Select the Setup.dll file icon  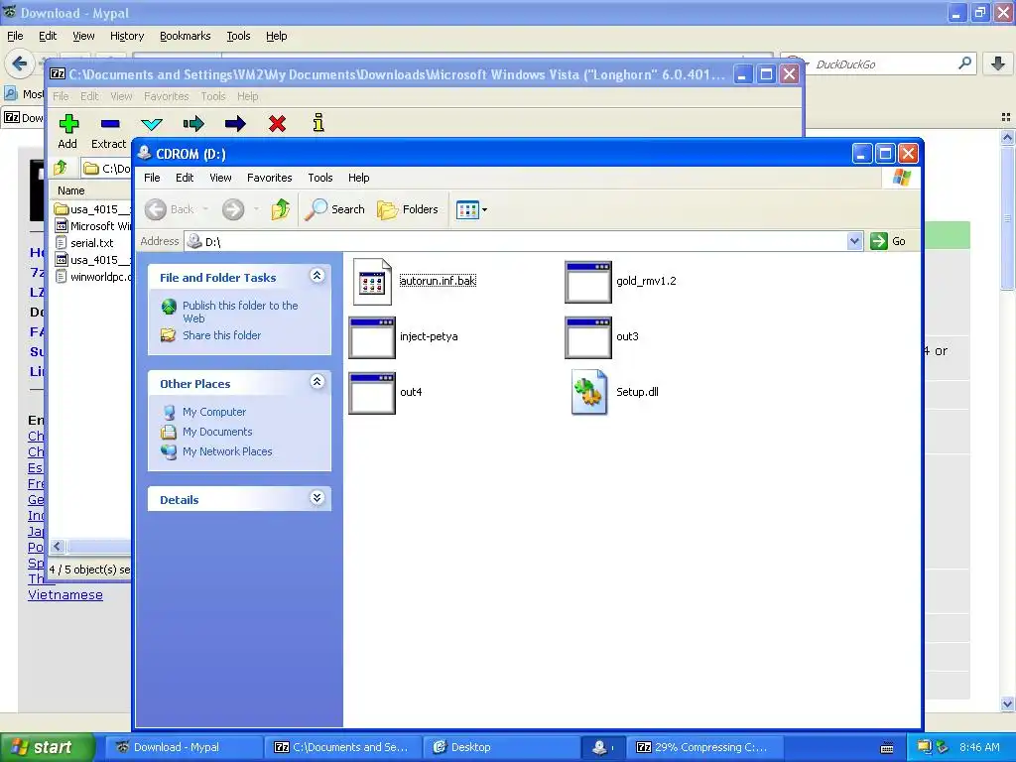point(589,392)
